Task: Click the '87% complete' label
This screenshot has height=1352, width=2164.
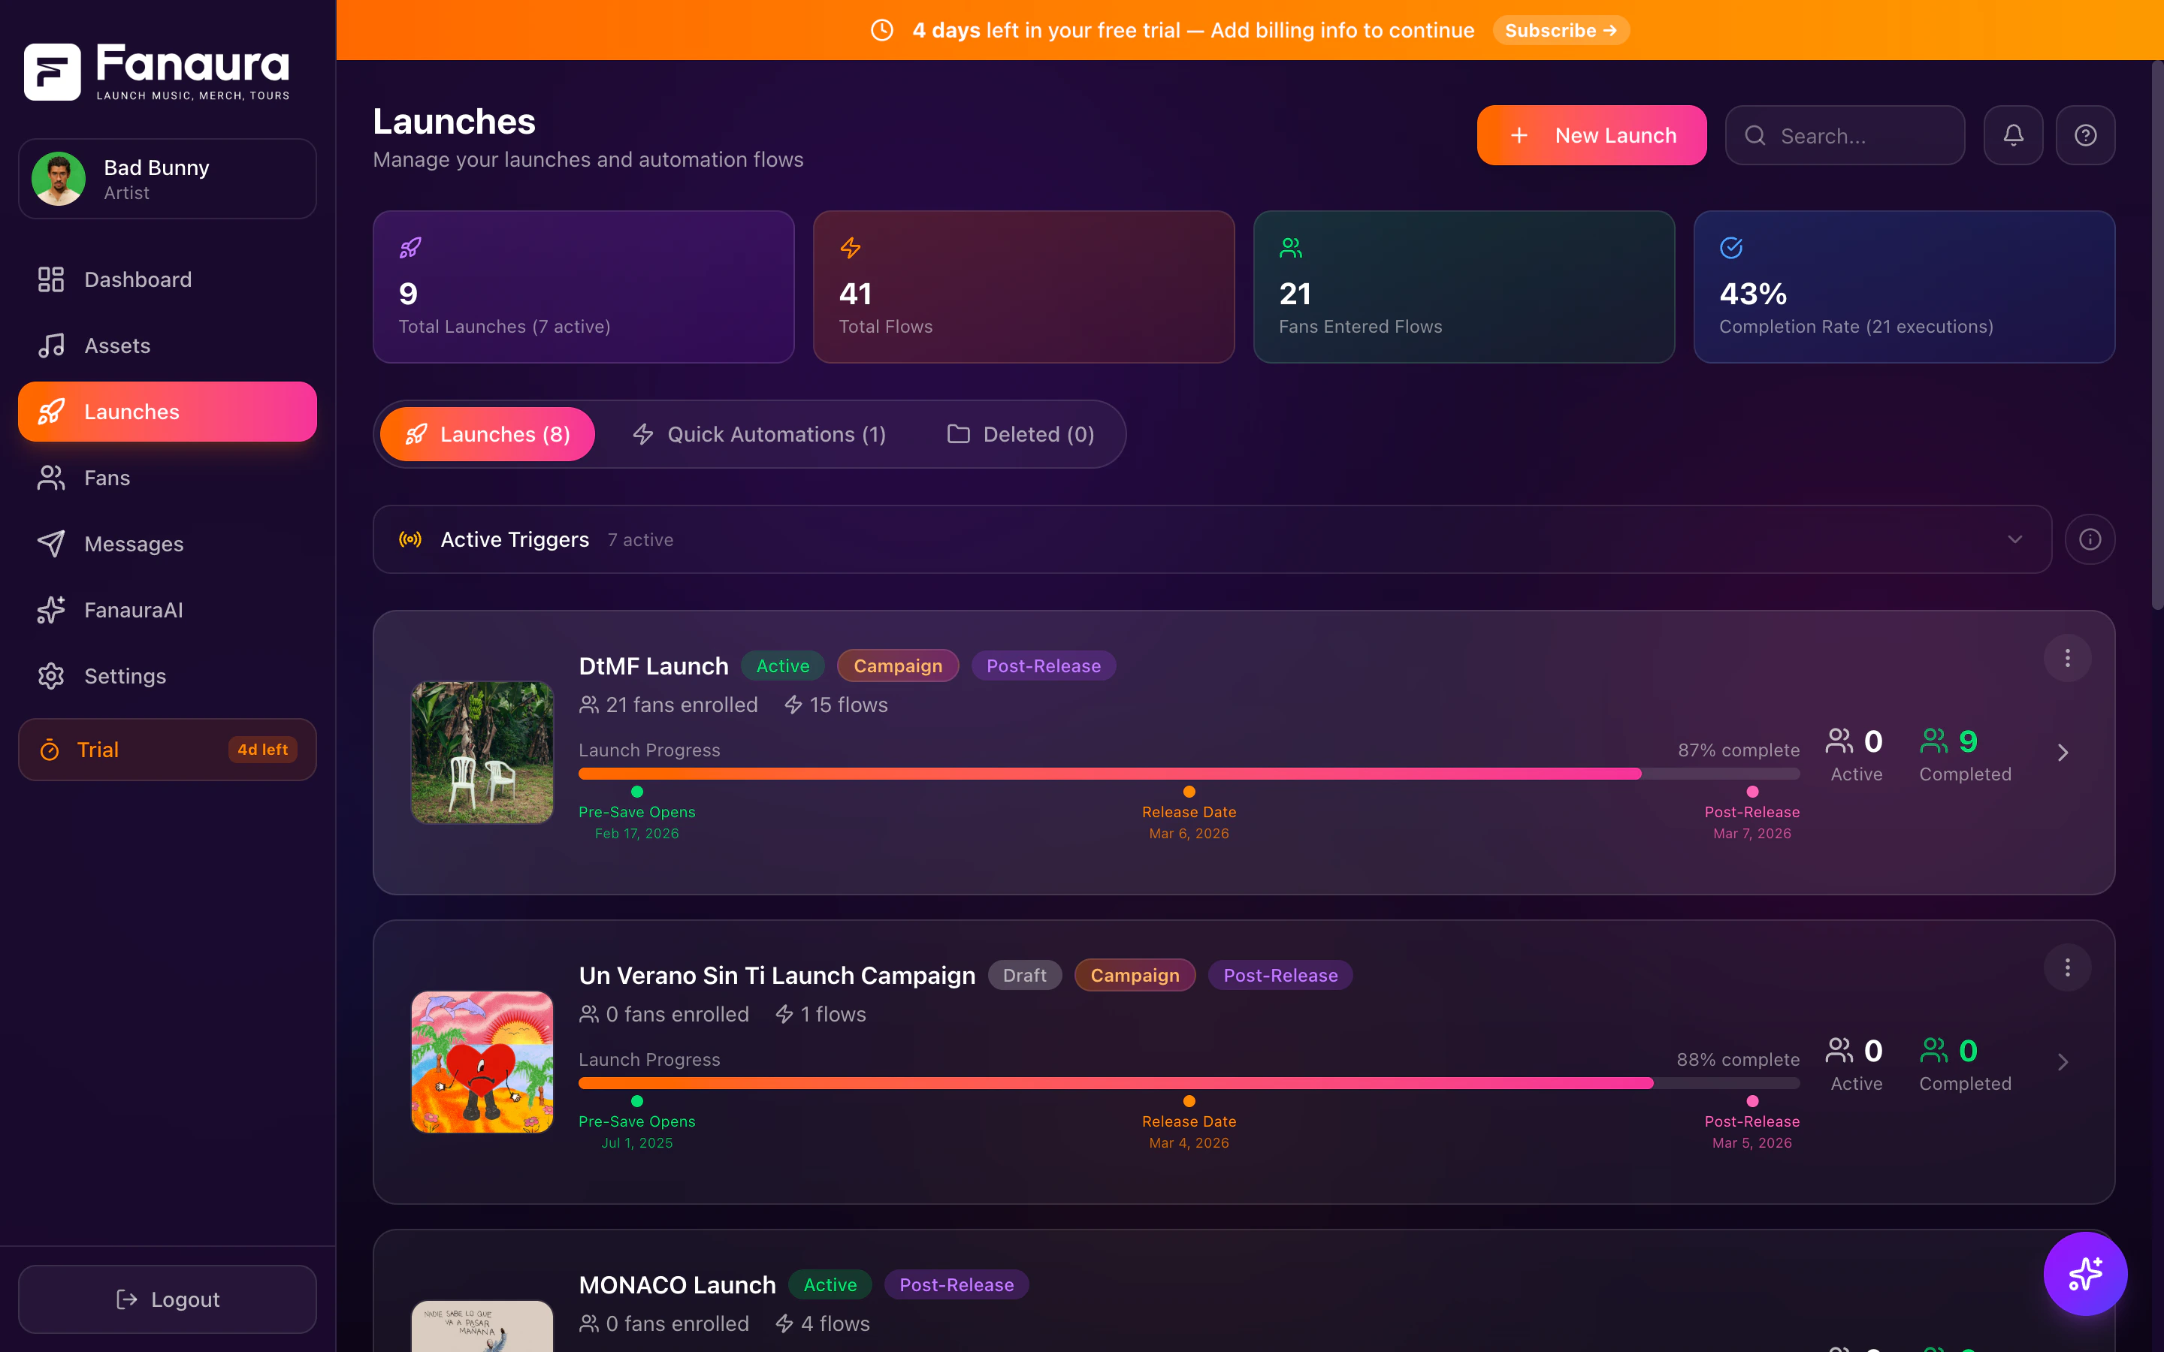Action: [x=1739, y=750]
